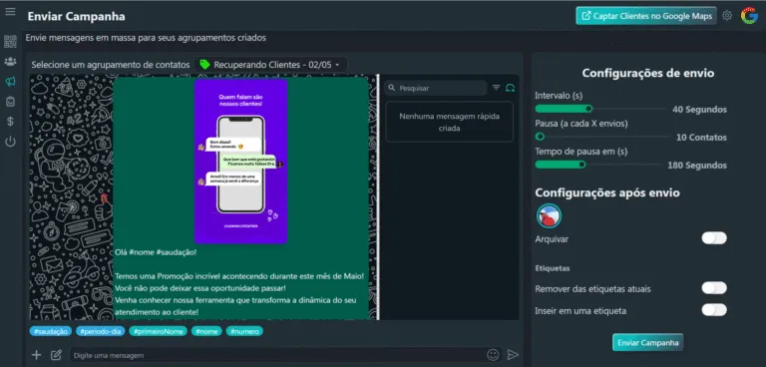This screenshot has height=367, width=766.
Task: Open the Recuperando Clientes - 02/05 dropdown
Action: point(270,65)
